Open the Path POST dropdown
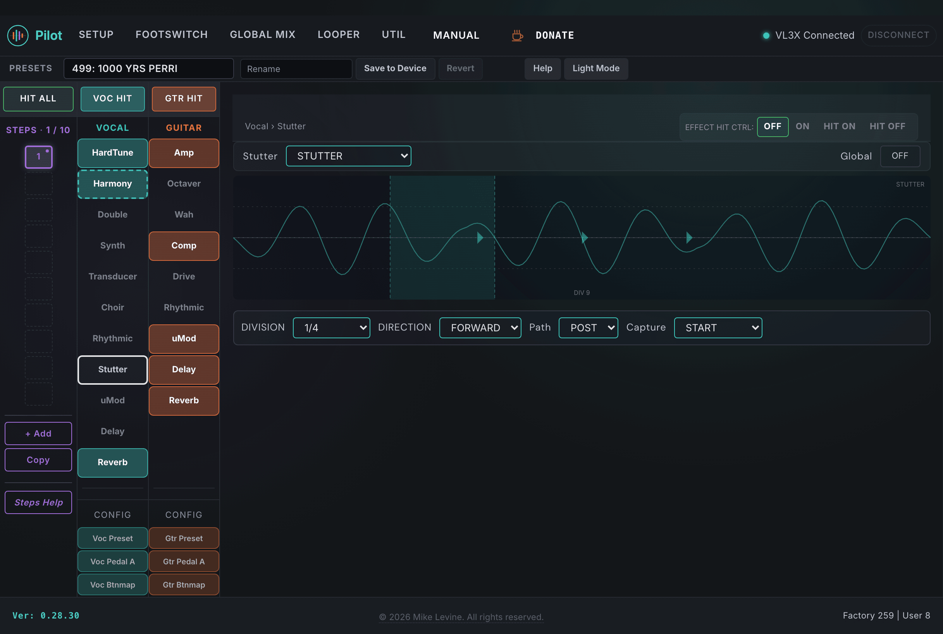Screen dimensions: 943x634 pos(588,328)
